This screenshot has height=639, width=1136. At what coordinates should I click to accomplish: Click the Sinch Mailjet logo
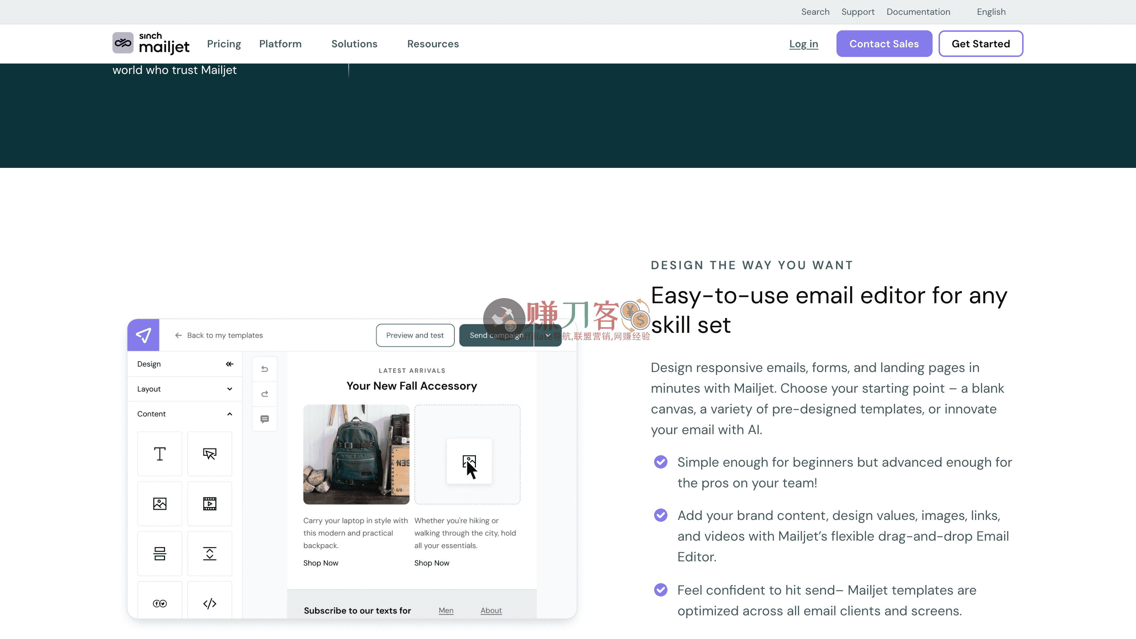(x=151, y=43)
